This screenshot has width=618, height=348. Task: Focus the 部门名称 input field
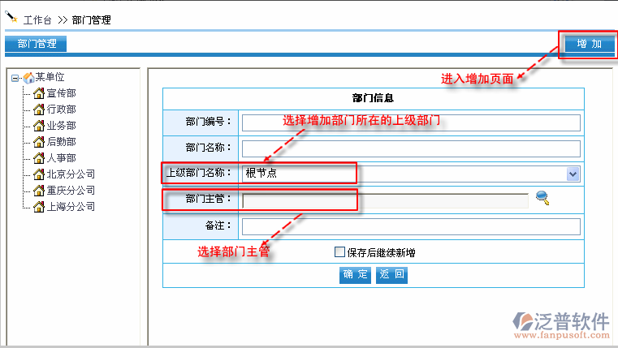tap(411, 148)
